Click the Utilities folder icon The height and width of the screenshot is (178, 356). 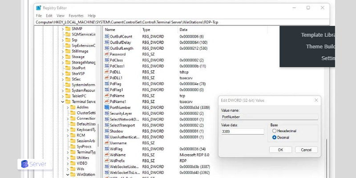point(73,158)
